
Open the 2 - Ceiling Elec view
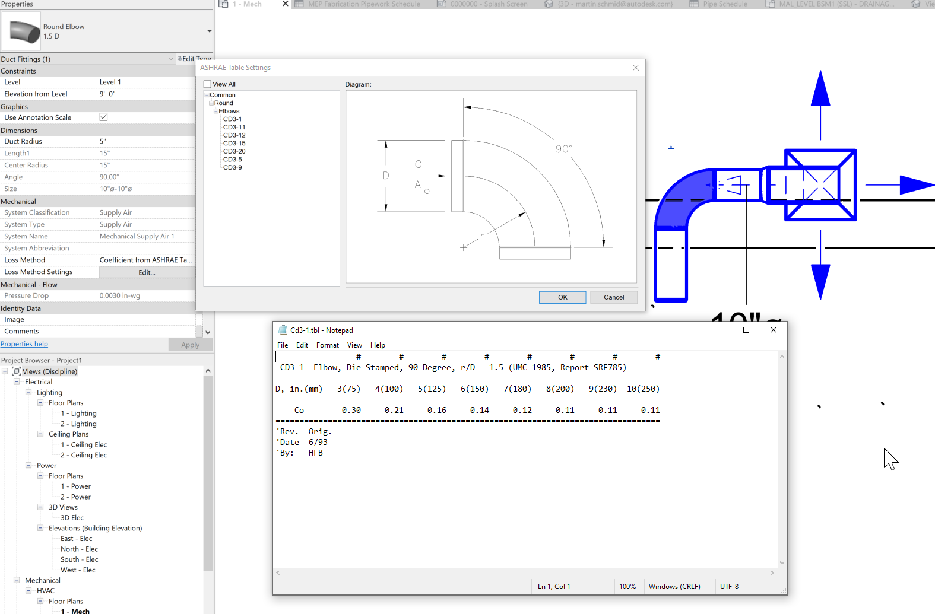tap(84, 455)
